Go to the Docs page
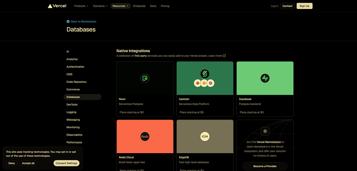This screenshot has width=357, height=171. tap(153, 6)
